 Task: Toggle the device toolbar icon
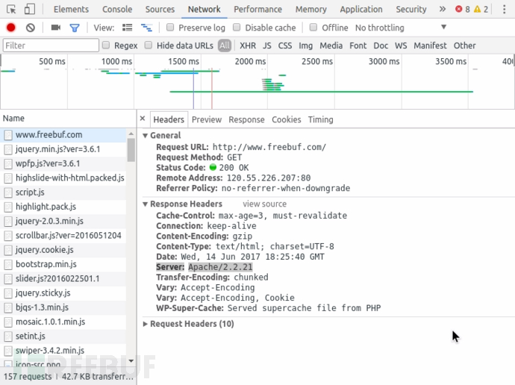tap(29, 10)
